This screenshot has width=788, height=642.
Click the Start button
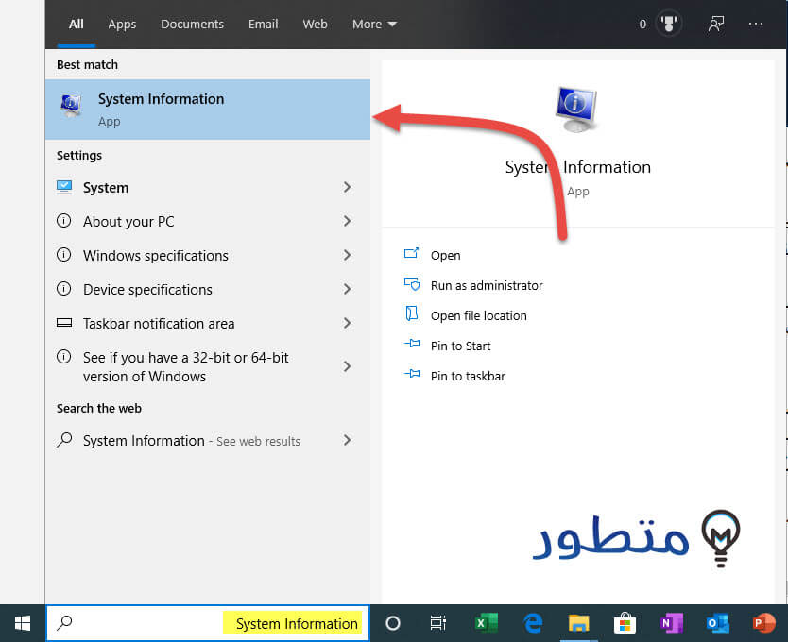point(21,623)
